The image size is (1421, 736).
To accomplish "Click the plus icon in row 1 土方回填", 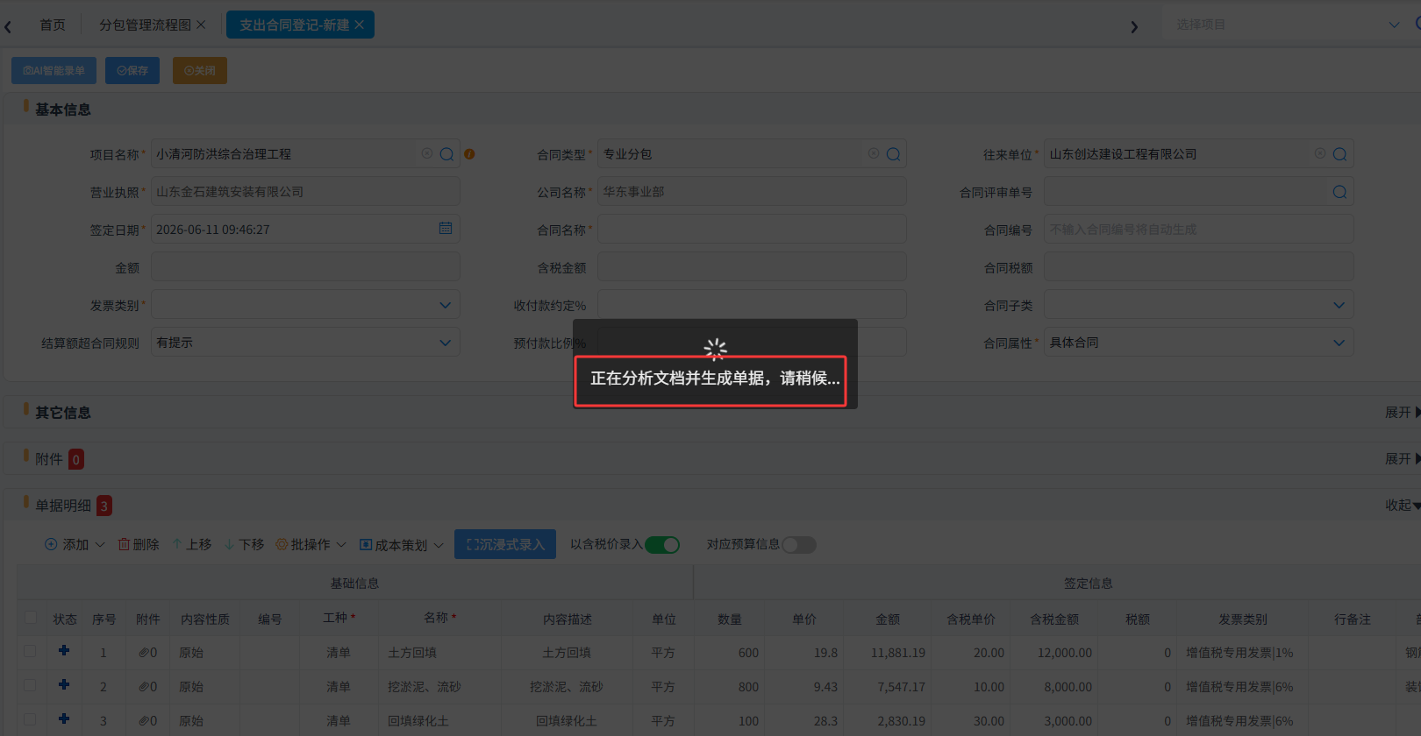I will (64, 651).
